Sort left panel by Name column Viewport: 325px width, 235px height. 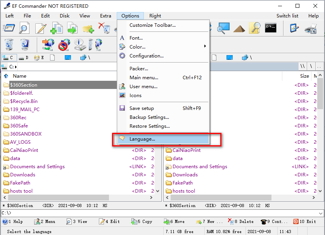point(20,76)
